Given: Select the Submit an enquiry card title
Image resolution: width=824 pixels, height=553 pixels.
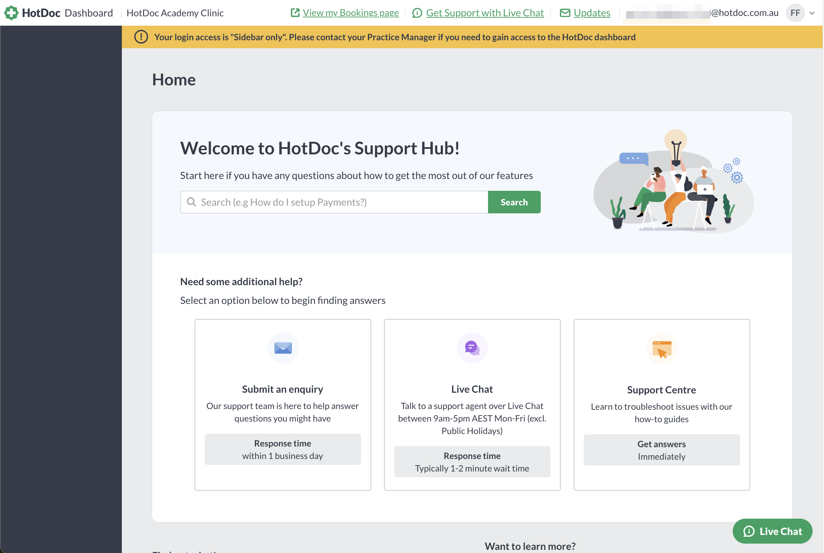Looking at the screenshot, I should pyautogui.click(x=283, y=389).
